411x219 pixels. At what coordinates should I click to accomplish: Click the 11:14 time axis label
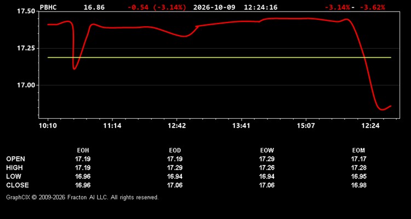(x=112, y=126)
